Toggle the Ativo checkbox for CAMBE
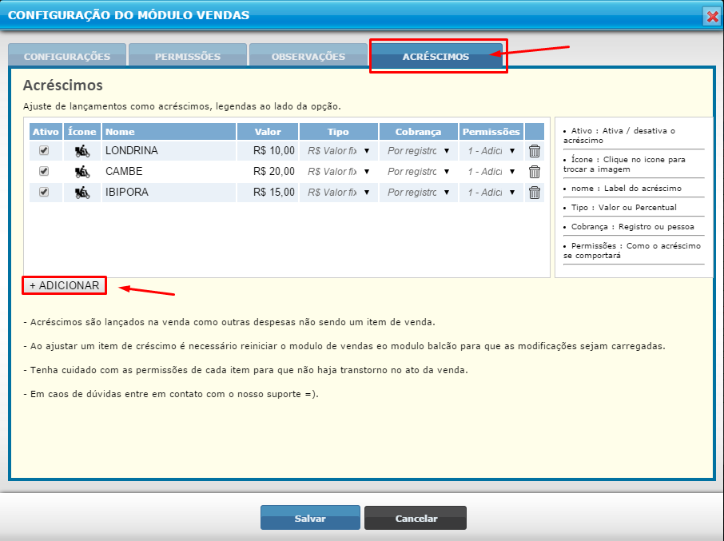The height and width of the screenshot is (541, 724). 44,171
